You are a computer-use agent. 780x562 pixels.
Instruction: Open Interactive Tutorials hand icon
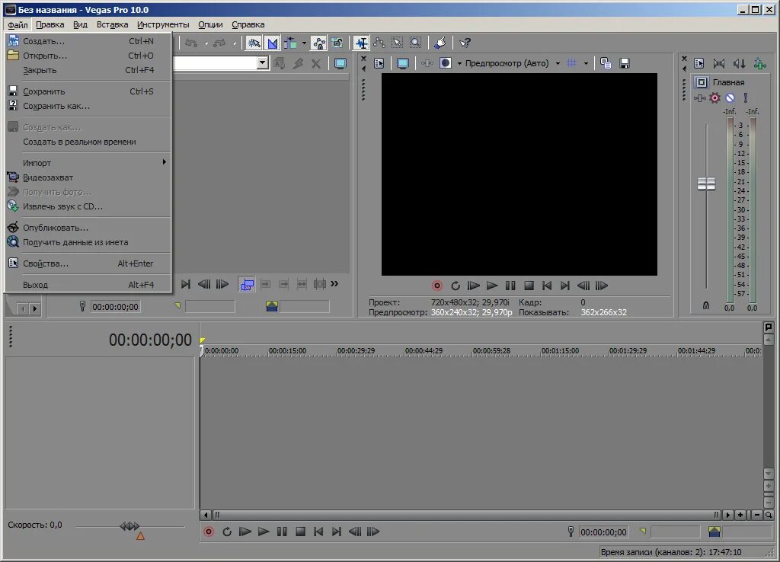click(440, 43)
